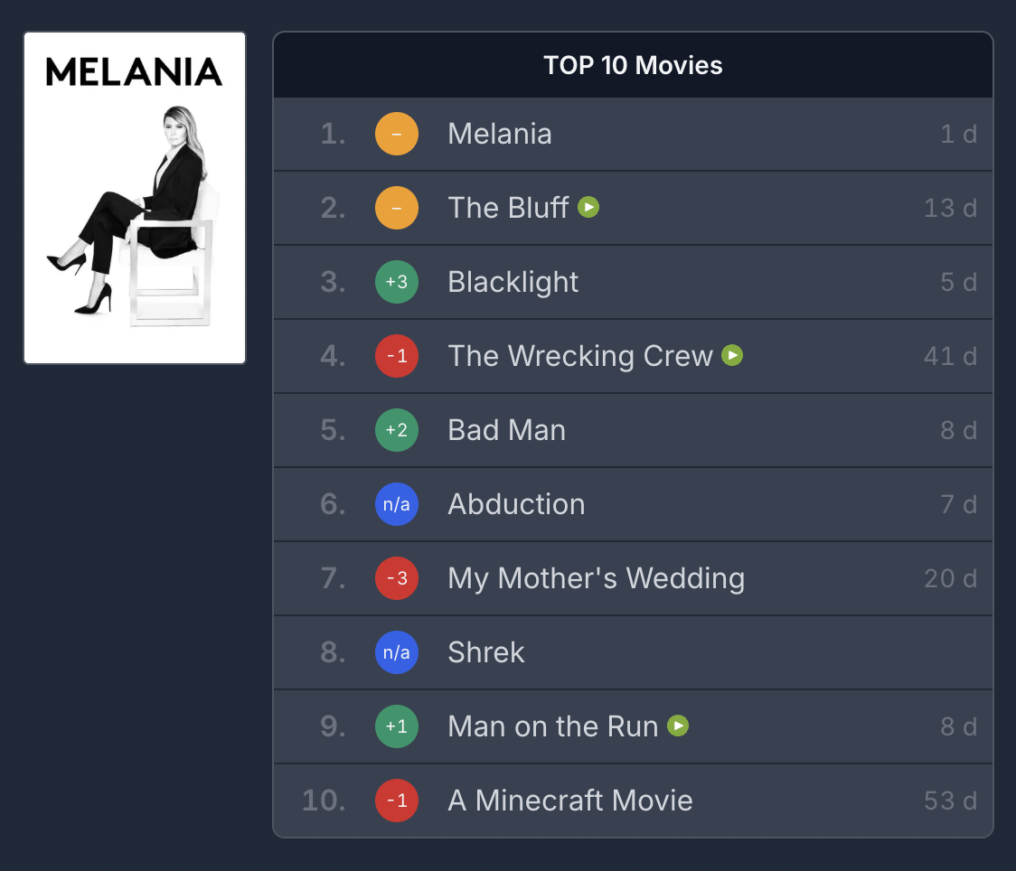Click the green play icon beside The Bluff

[x=588, y=208]
